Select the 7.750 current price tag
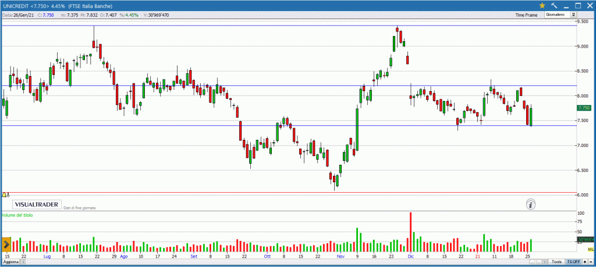This screenshot has height=267, width=596. (x=583, y=108)
